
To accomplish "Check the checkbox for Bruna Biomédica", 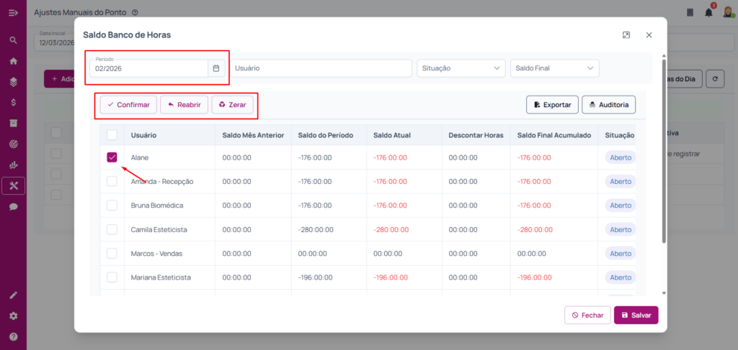I will point(112,206).
